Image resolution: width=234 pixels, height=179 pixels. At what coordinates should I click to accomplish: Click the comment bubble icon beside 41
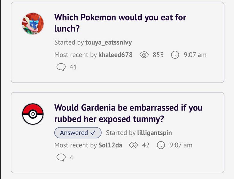click(61, 67)
